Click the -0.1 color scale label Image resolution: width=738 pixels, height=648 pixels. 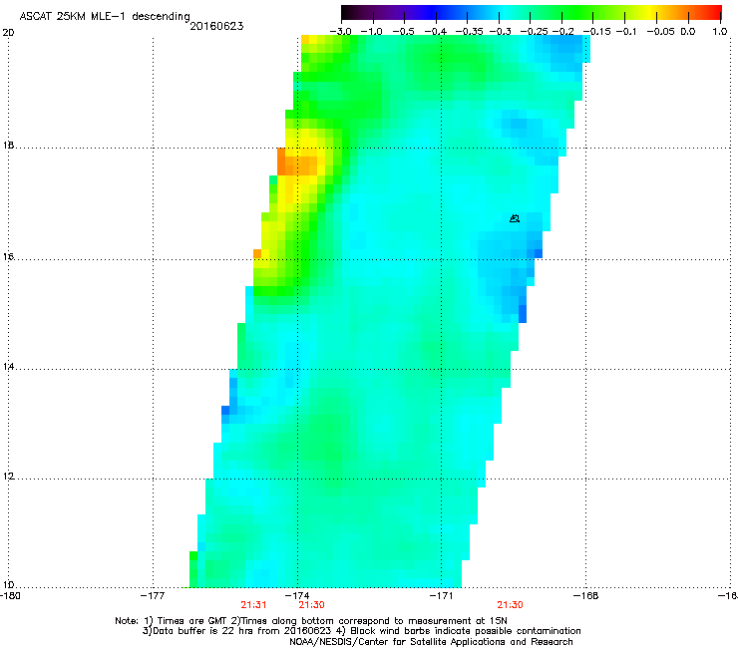coord(625,32)
